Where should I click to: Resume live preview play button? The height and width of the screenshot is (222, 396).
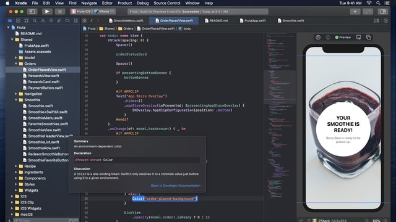(318, 37)
